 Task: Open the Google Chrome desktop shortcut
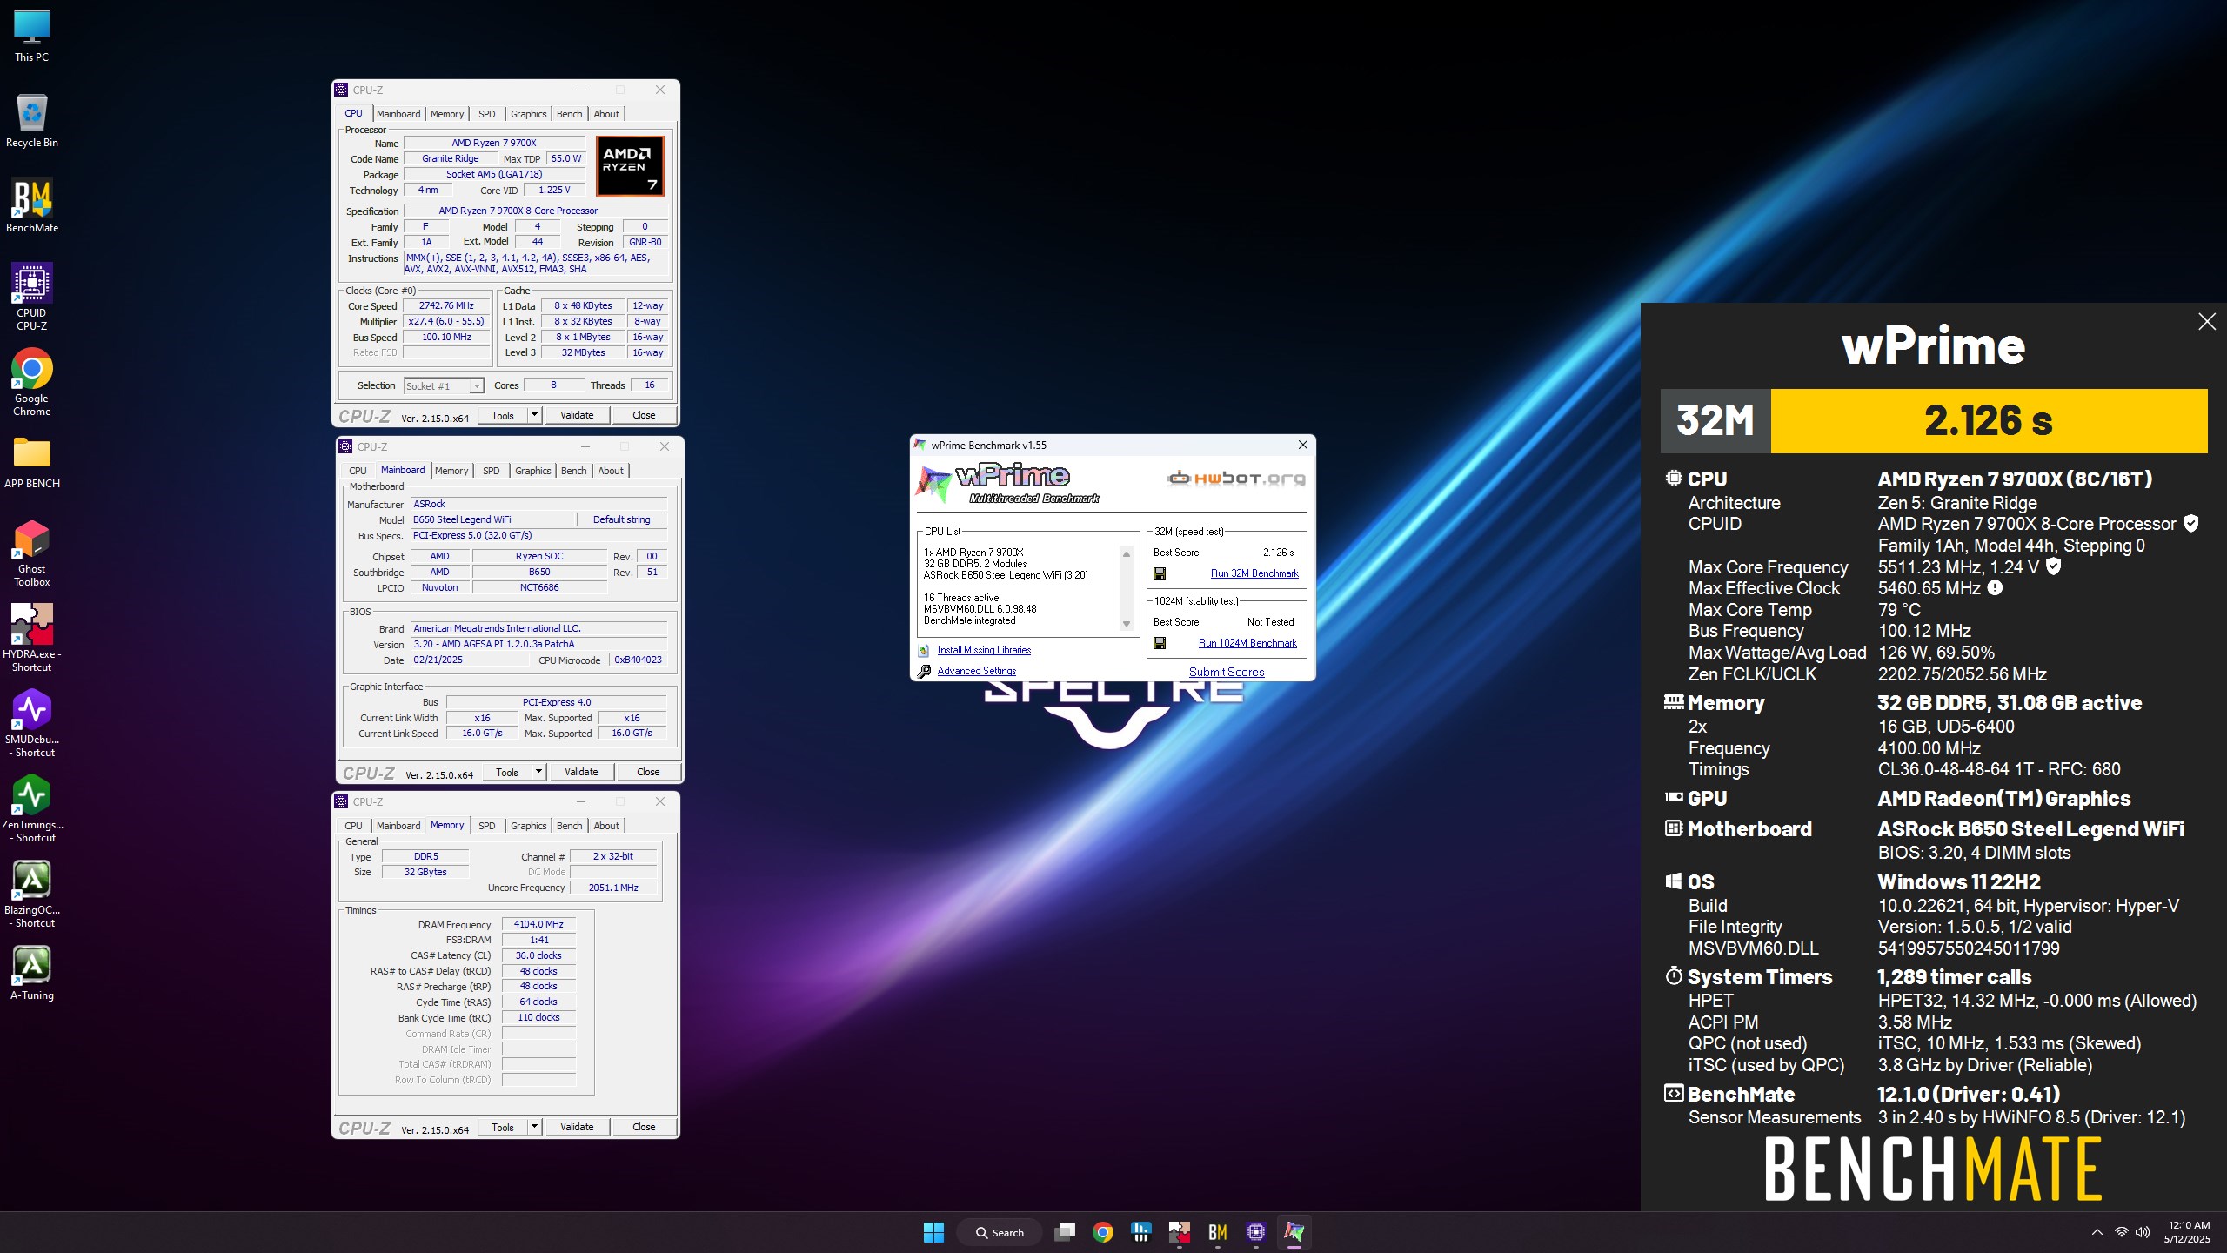coord(32,382)
